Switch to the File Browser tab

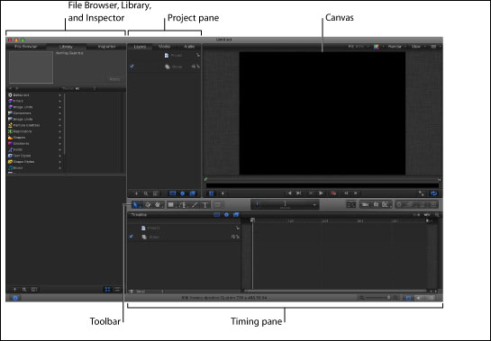coord(26,47)
